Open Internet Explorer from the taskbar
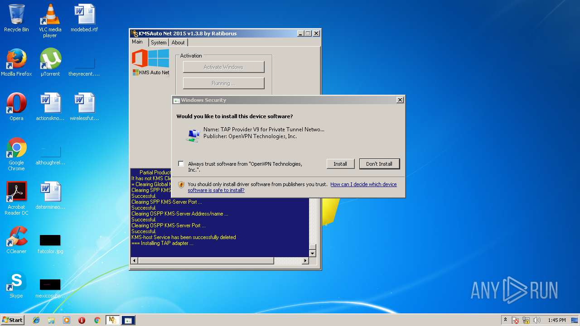Screen dimensions: 580x326 coord(36,320)
